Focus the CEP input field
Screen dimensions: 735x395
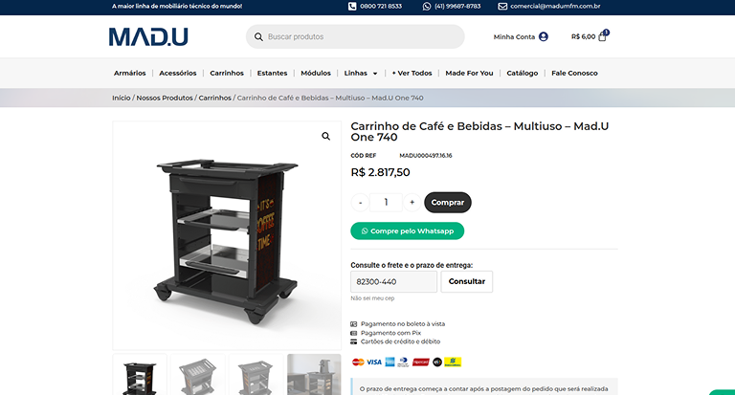click(393, 281)
